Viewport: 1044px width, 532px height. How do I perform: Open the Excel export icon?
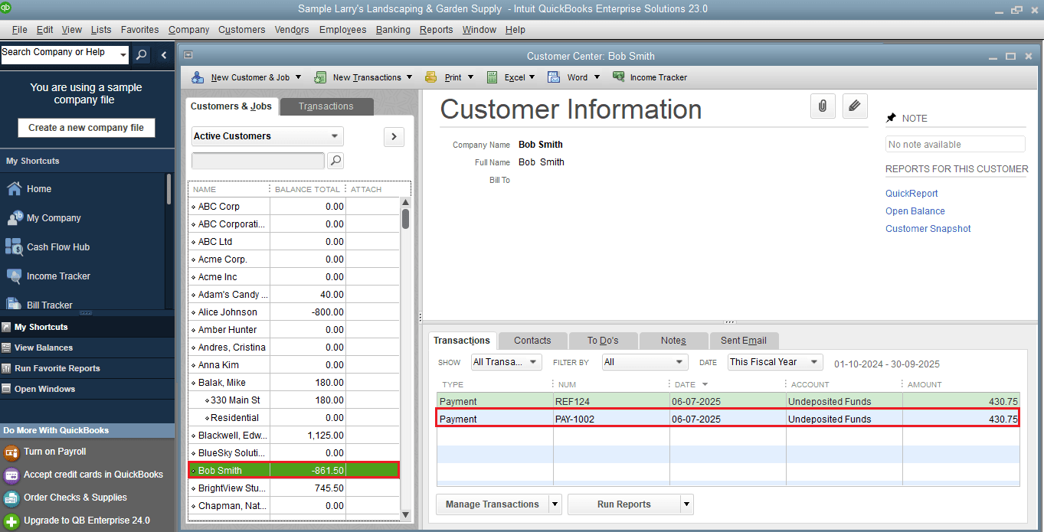click(510, 77)
